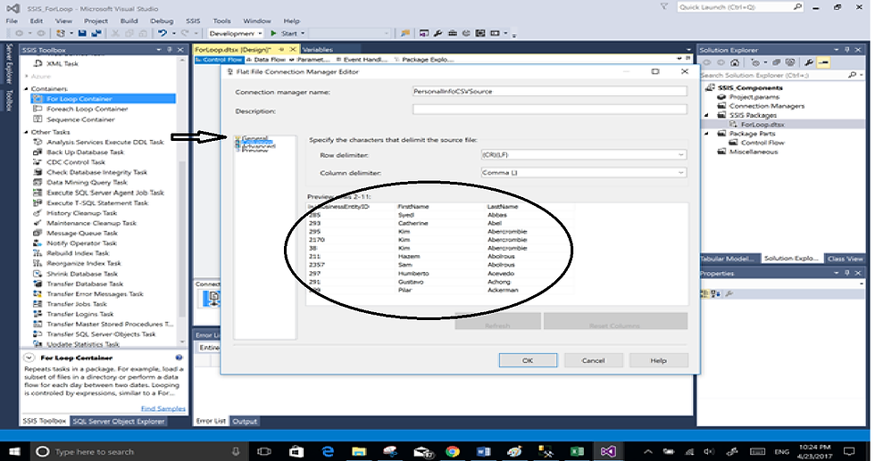Collapse the Package Parts node
Image resolution: width=875 pixels, height=461 pixels.
706,134
